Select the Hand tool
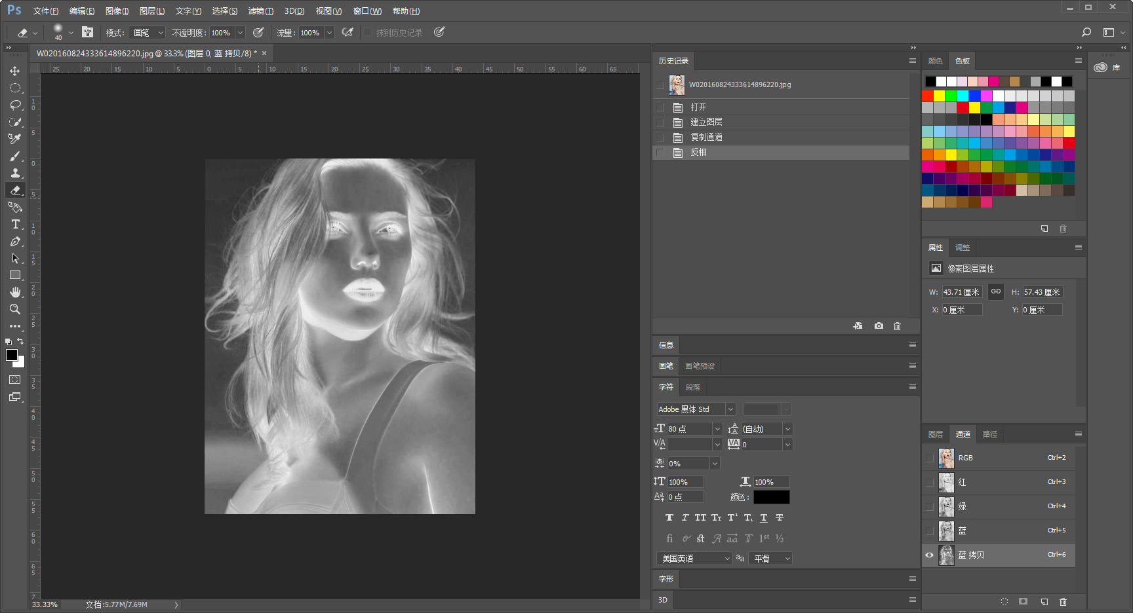 click(x=15, y=292)
